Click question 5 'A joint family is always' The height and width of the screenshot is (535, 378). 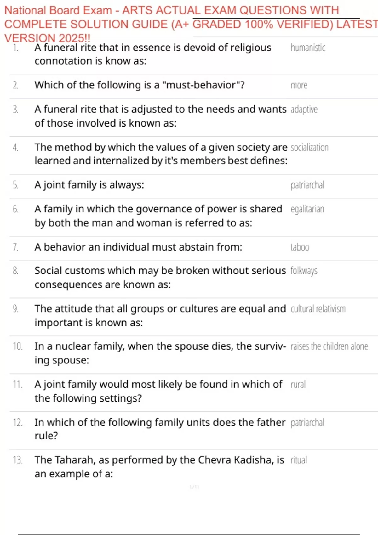[89, 185]
